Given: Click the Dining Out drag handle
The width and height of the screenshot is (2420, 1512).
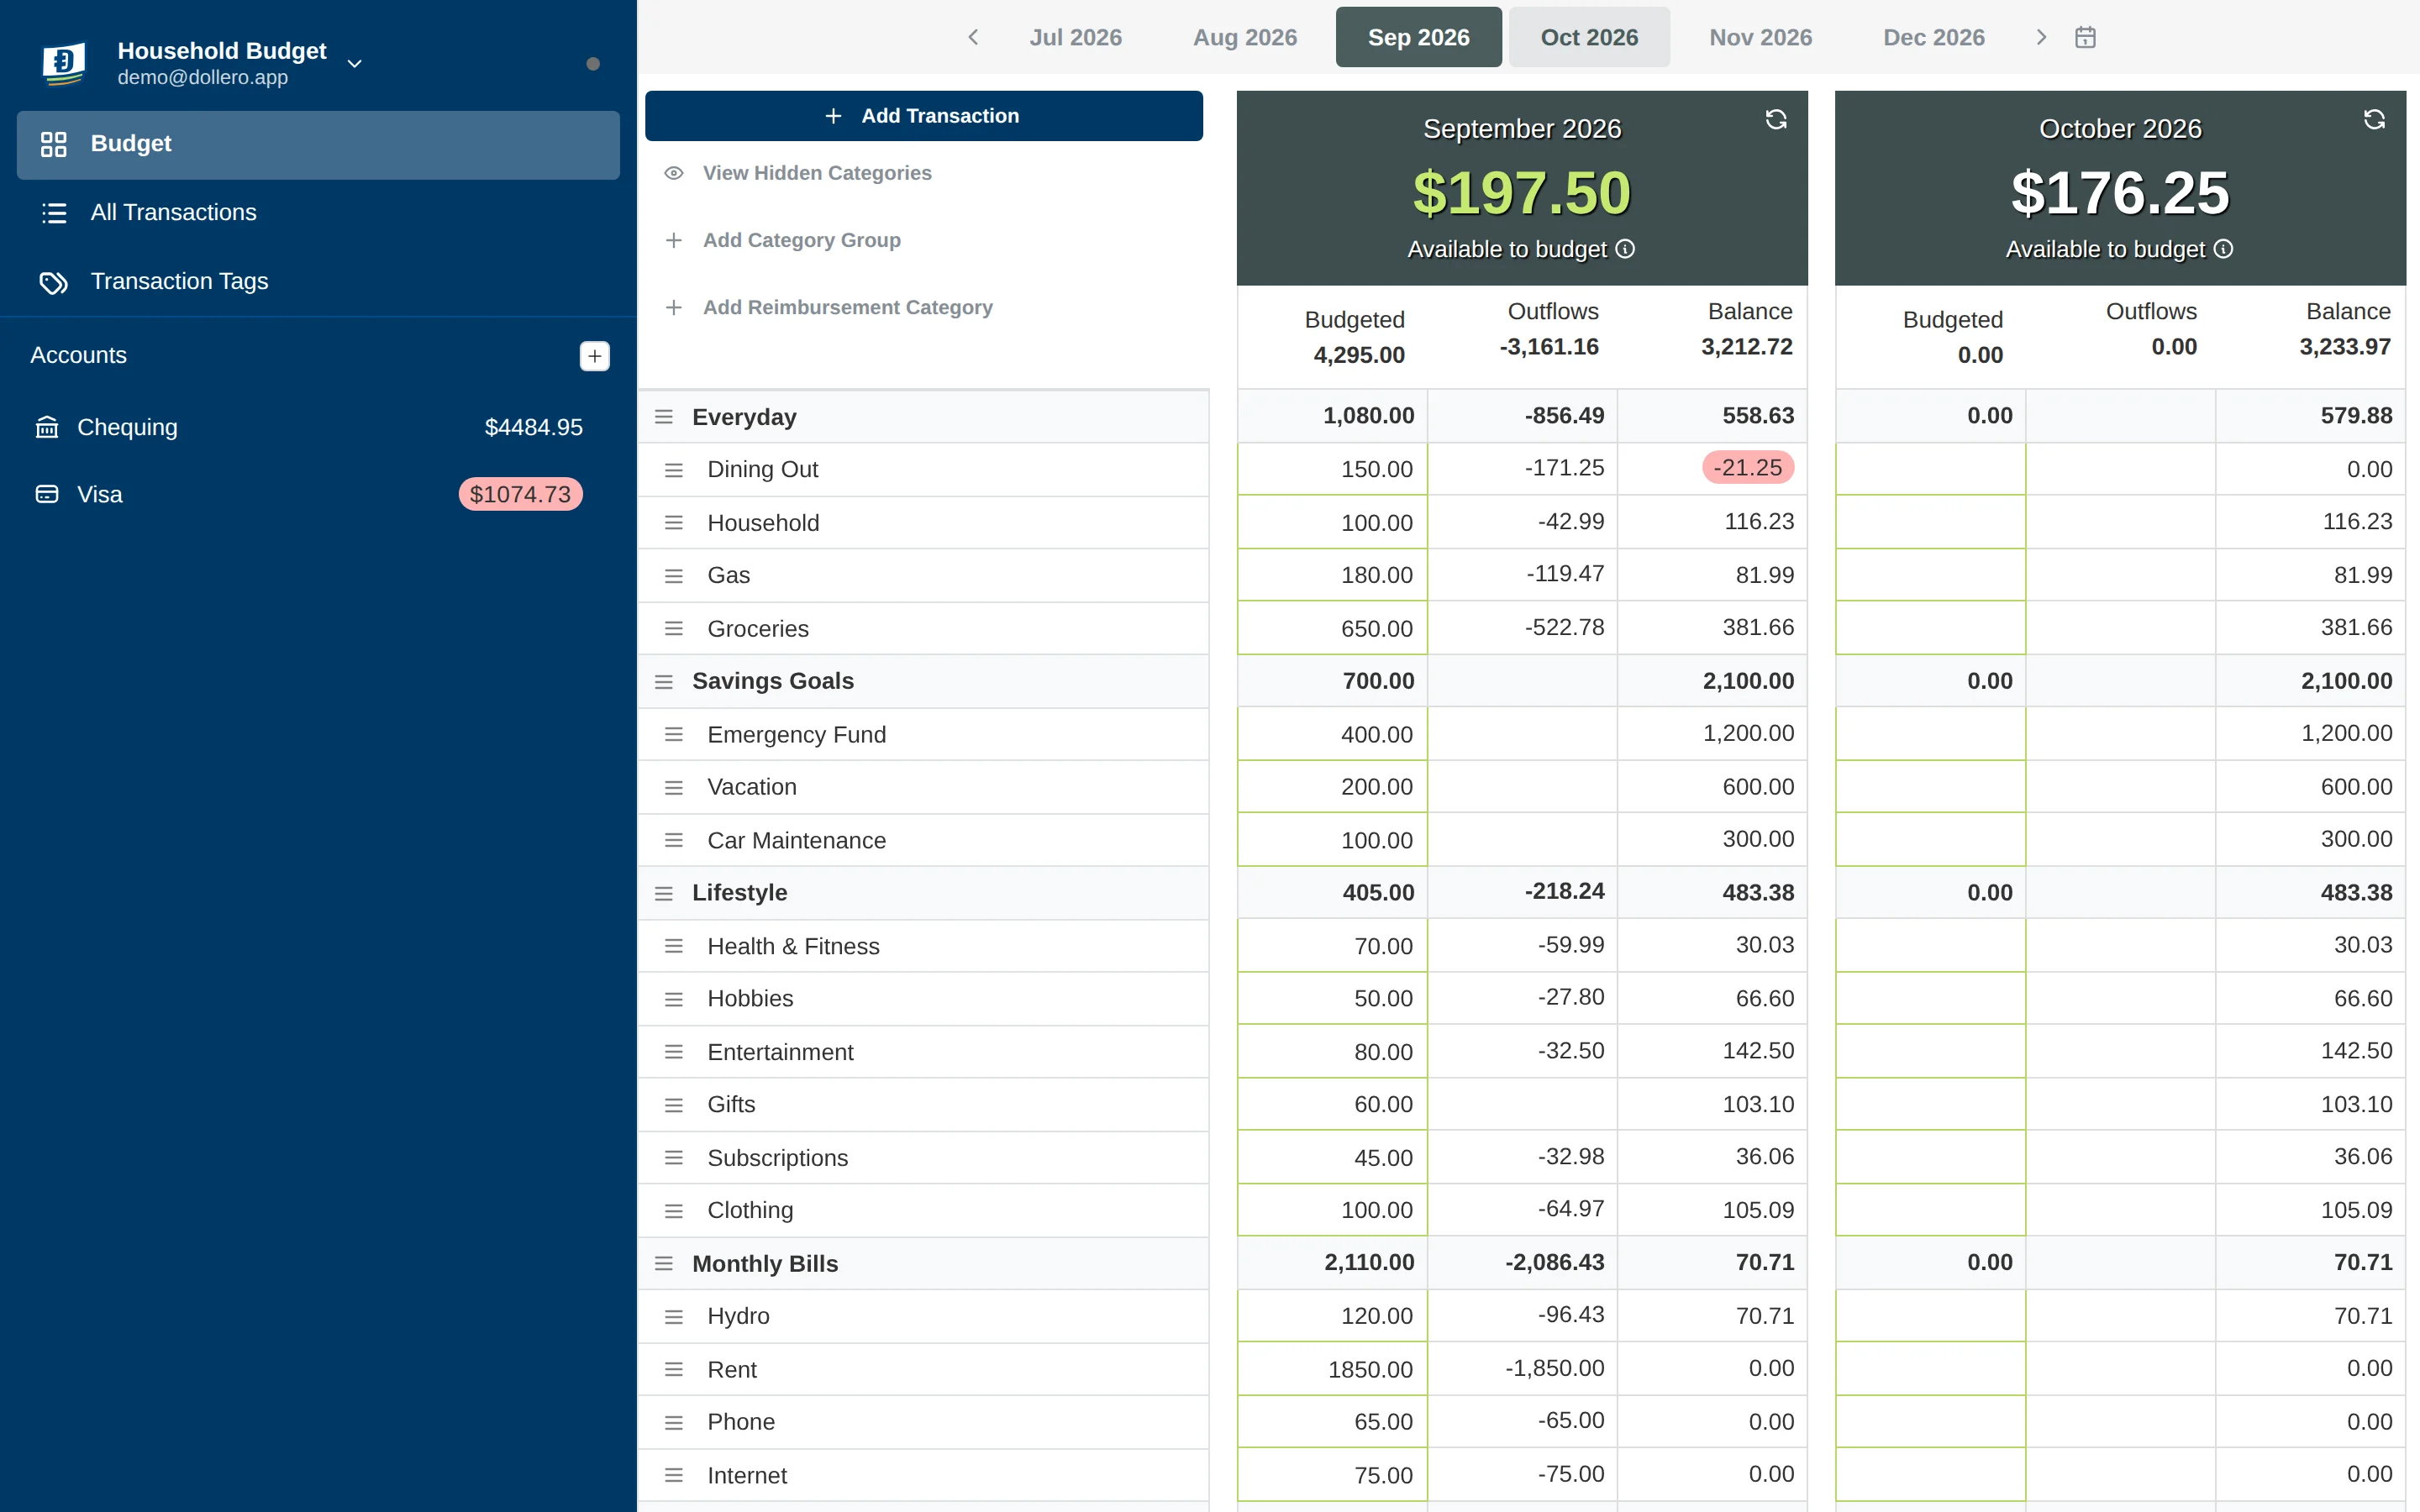Looking at the screenshot, I should 674,470.
